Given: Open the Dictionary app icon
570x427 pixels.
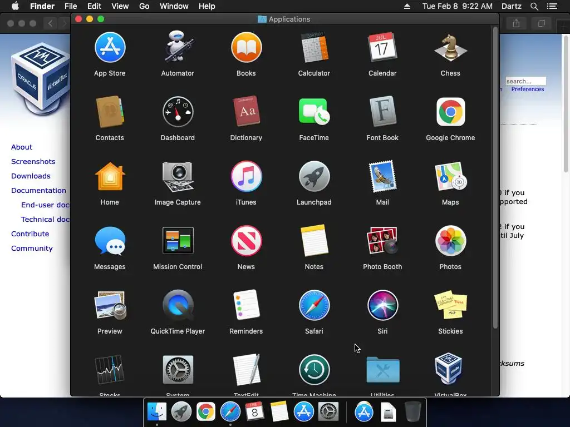Looking at the screenshot, I should coord(246,111).
